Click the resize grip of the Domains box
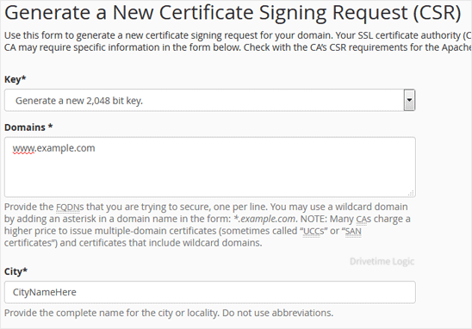Image resolution: width=472 pixels, height=329 pixels. tap(411, 193)
